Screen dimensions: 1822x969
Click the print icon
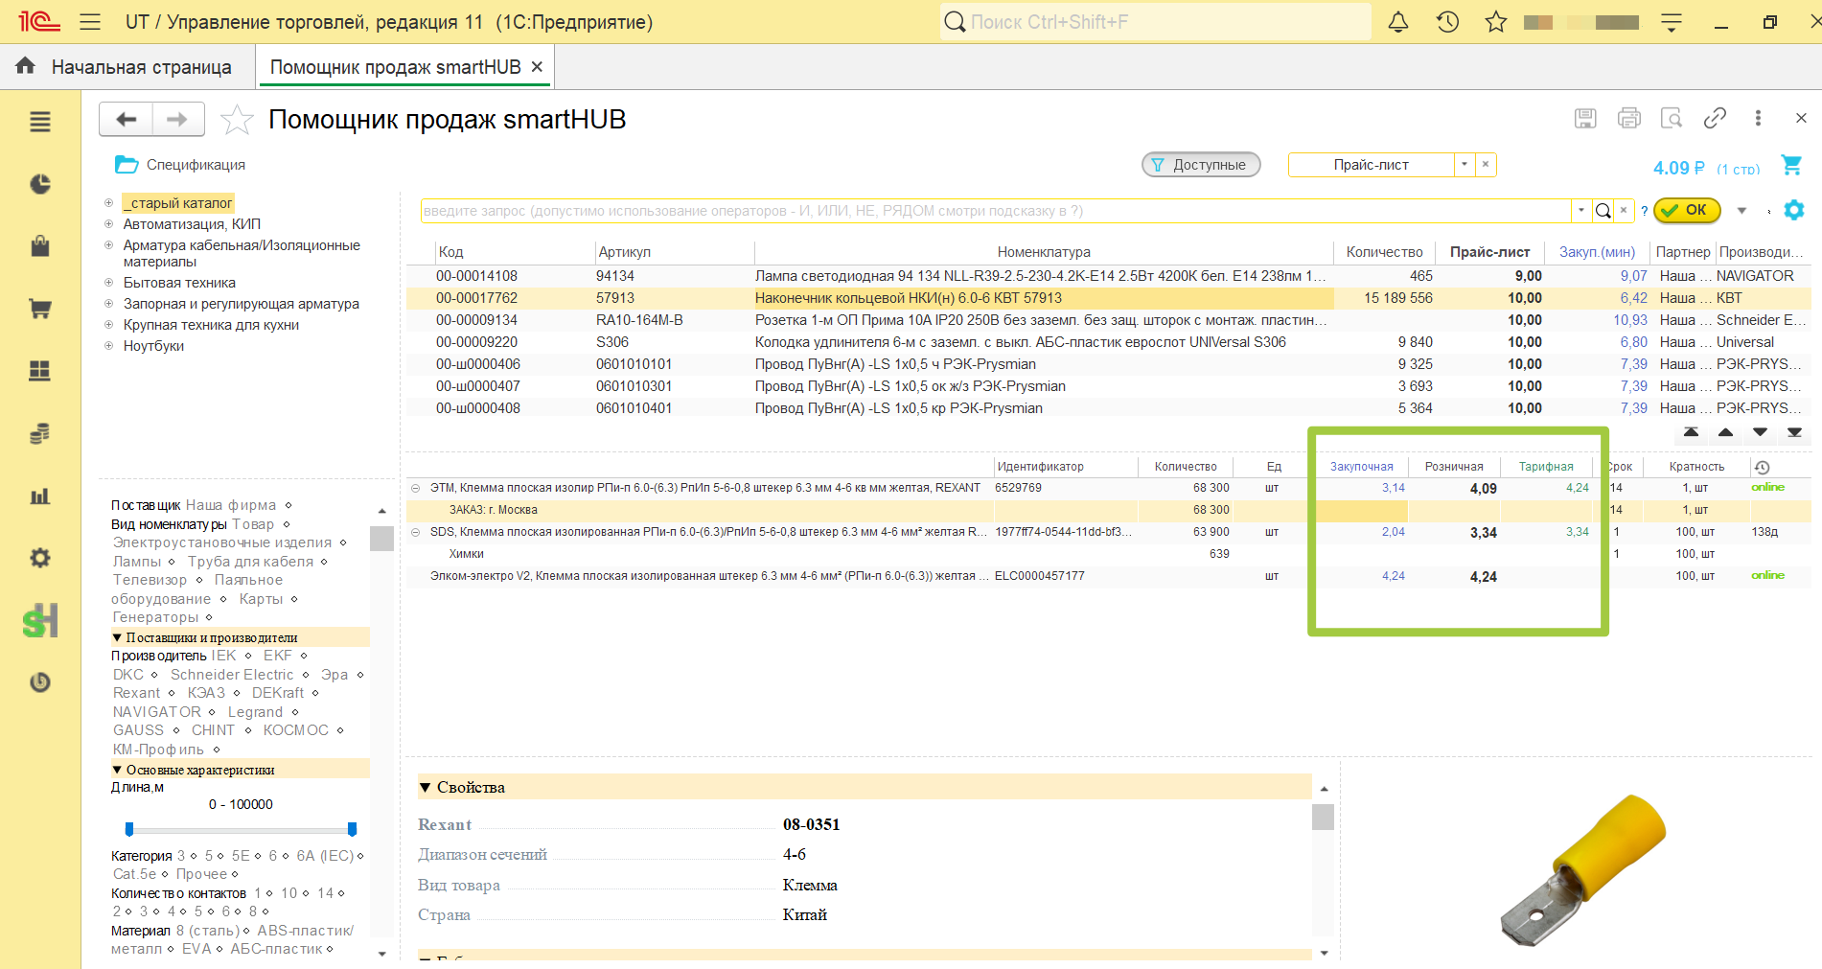[1628, 118]
